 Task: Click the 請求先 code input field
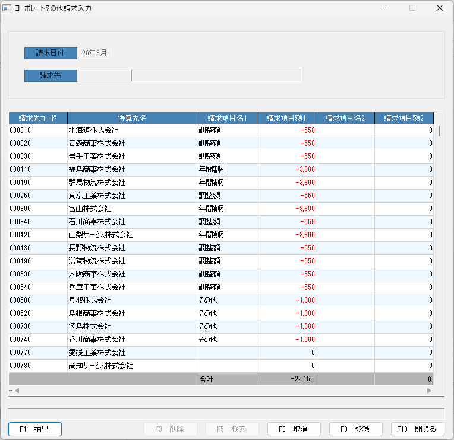tap(104, 76)
